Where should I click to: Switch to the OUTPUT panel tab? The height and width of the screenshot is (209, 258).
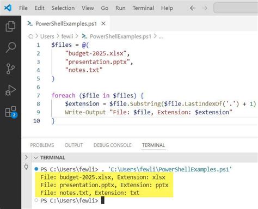tap(73, 145)
